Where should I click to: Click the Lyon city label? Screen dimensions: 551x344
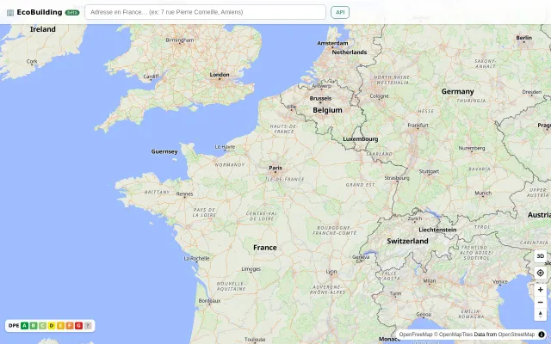pyautogui.click(x=331, y=272)
